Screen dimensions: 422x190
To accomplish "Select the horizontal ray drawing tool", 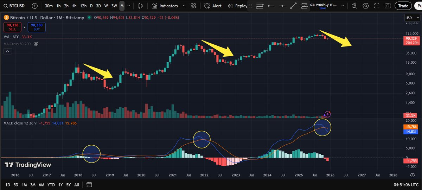I will pyautogui.click(x=282, y=6).
